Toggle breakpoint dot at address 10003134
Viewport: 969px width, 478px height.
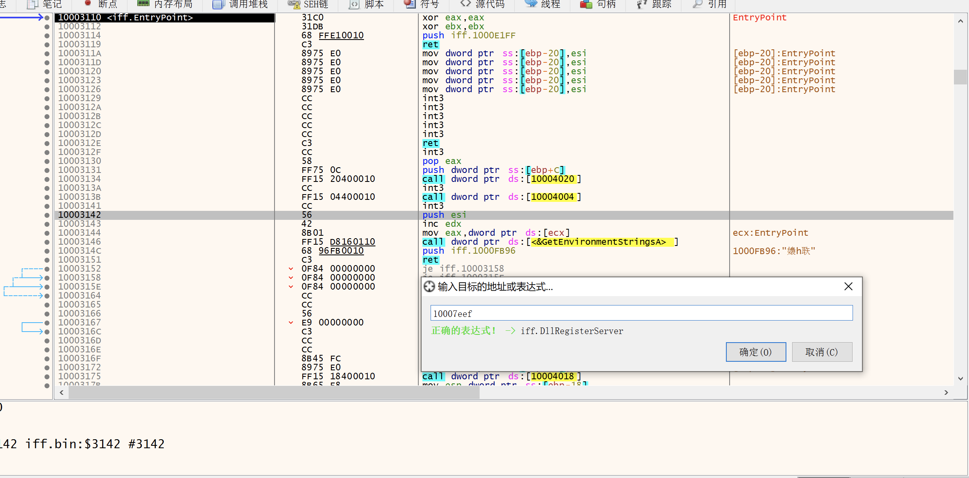coord(47,179)
